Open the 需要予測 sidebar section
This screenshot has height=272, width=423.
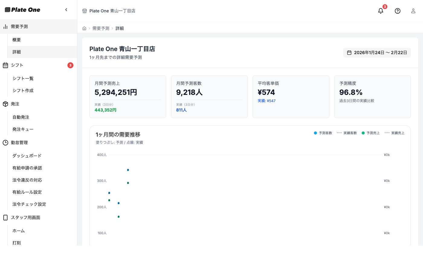(39, 27)
